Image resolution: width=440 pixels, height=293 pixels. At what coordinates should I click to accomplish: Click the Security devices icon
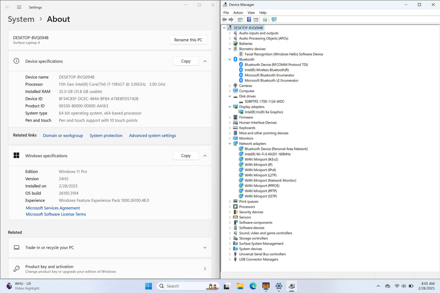(235, 212)
